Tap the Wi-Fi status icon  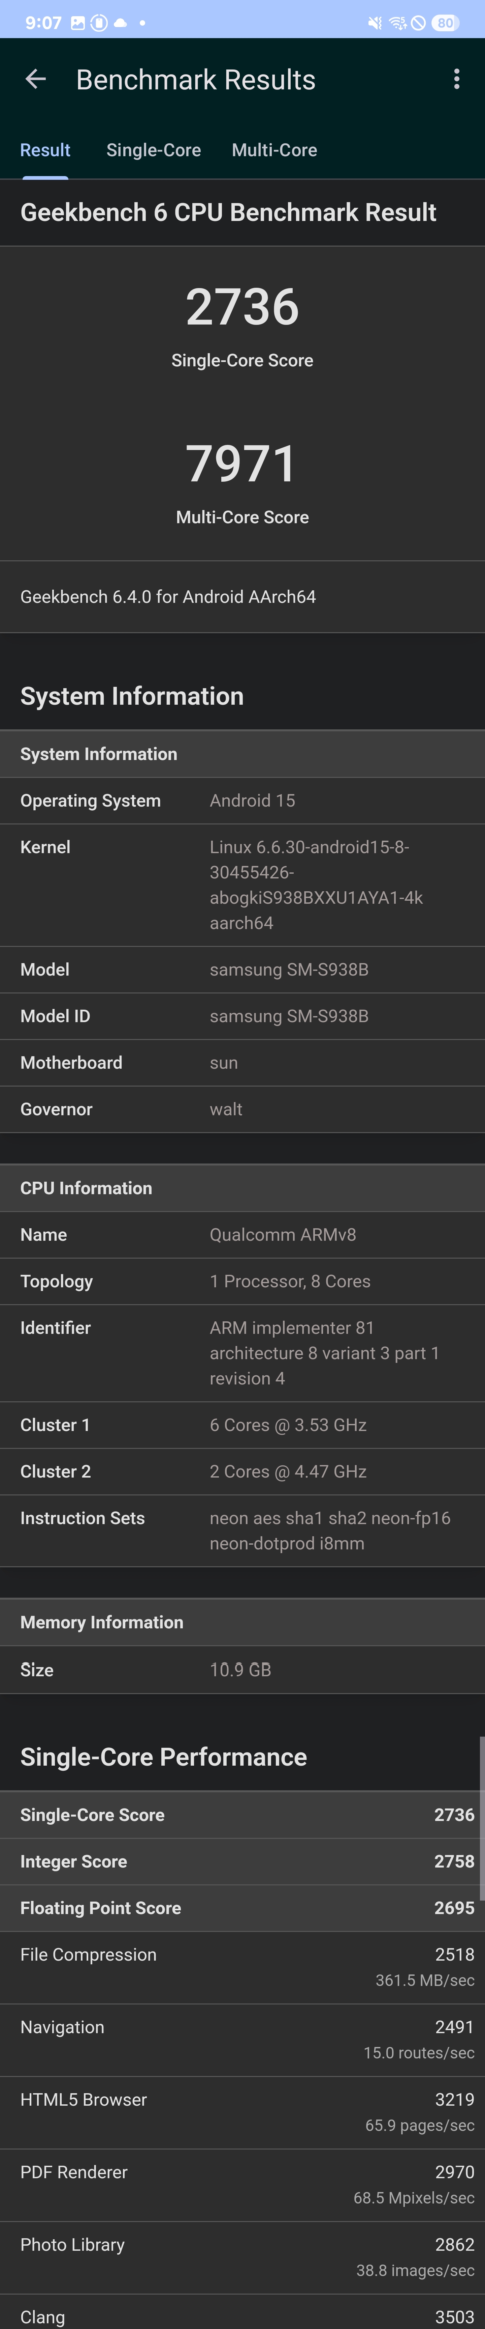[397, 23]
